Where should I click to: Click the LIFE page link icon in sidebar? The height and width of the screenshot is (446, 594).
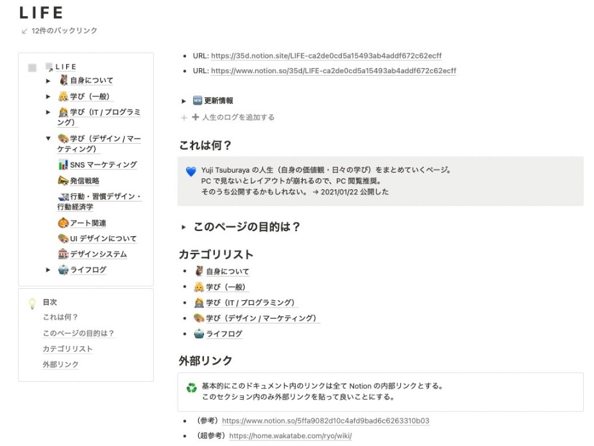coord(49,67)
